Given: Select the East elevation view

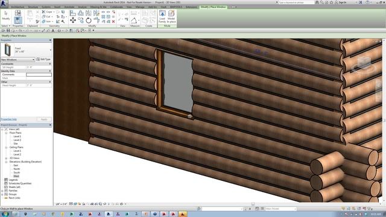Looking at the screenshot, I should [x=16, y=165].
